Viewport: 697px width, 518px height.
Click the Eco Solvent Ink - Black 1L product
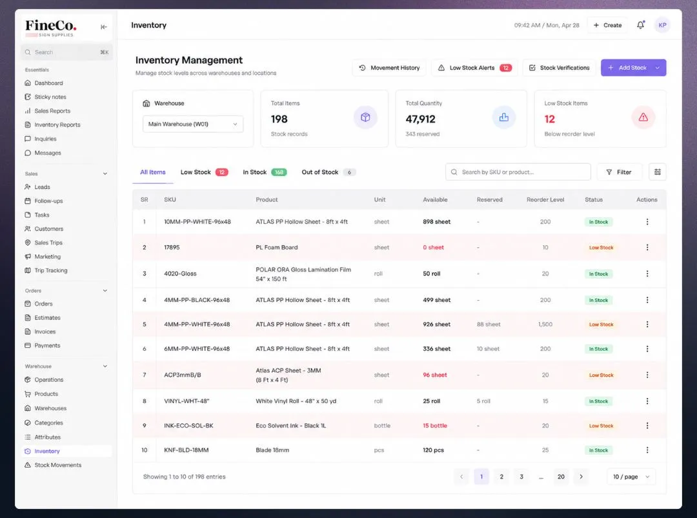tap(290, 426)
